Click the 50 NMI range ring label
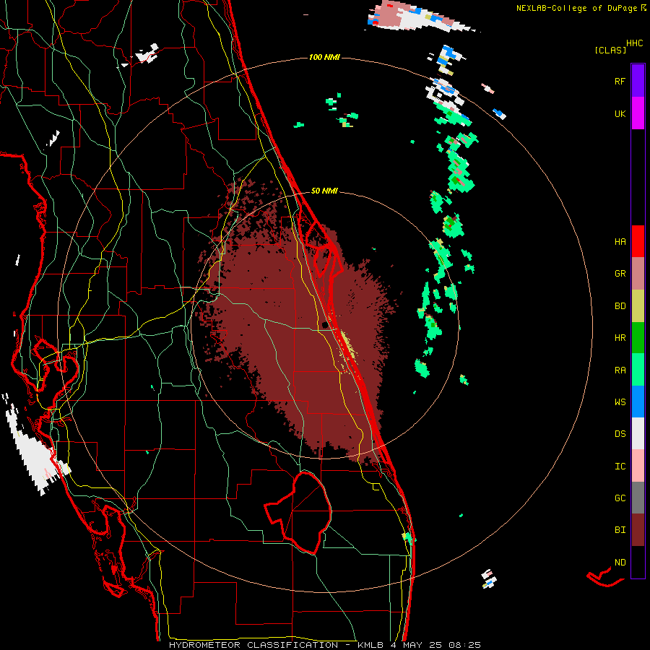The width and height of the screenshot is (650, 650). (x=324, y=191)
